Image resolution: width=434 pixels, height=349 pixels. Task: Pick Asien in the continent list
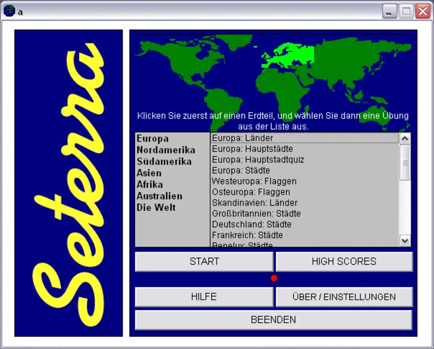tap(149, 173)
